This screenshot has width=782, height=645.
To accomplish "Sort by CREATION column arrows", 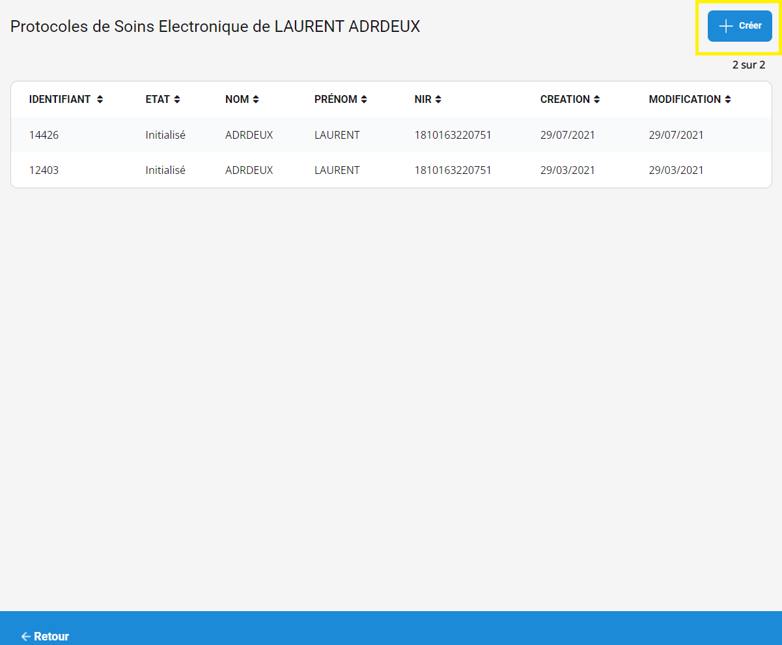I will point(596,100).
